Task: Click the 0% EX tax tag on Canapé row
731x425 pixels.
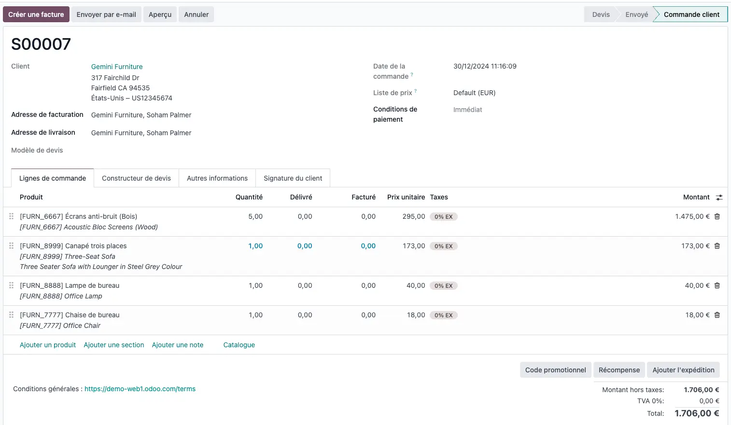Action: (443, 246)
